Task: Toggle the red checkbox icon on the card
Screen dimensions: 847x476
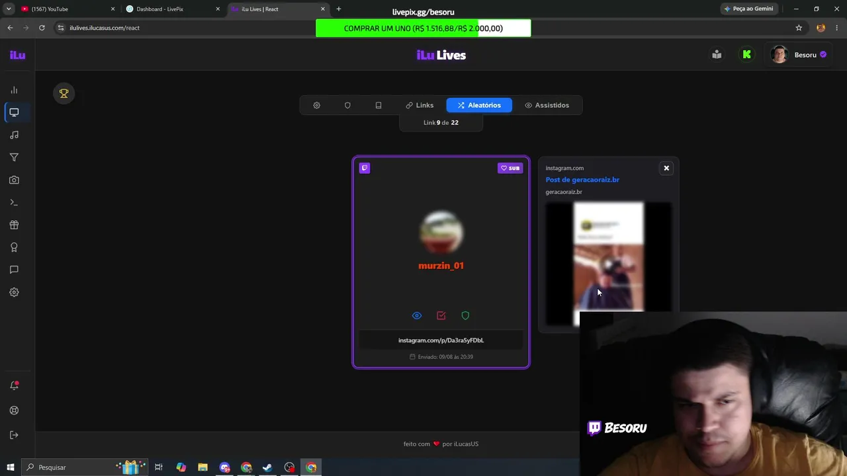Action: tap(441, 316)
